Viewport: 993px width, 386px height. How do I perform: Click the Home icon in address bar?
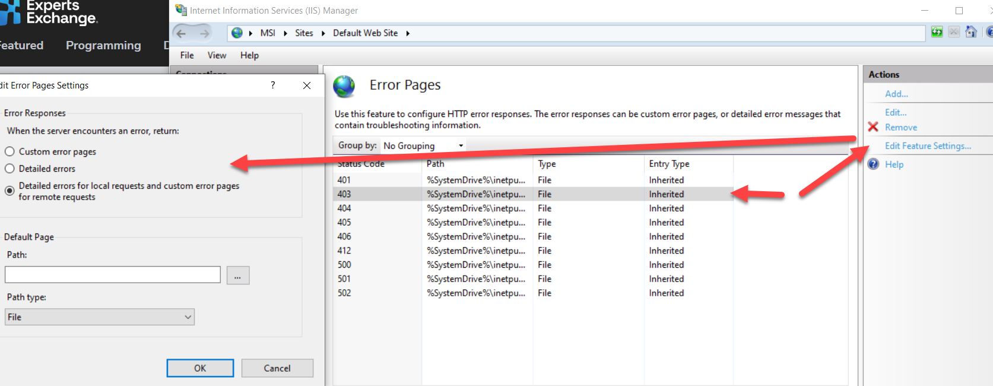coord(971,32)
